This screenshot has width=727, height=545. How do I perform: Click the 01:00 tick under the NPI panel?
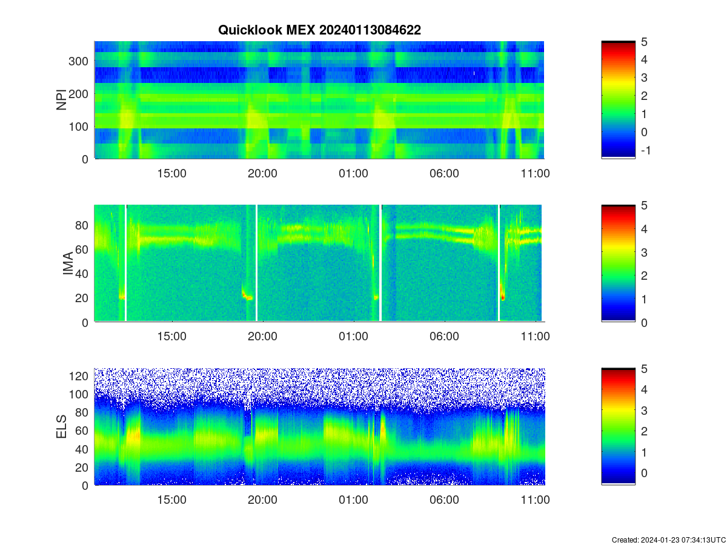[x=353, y=173]
